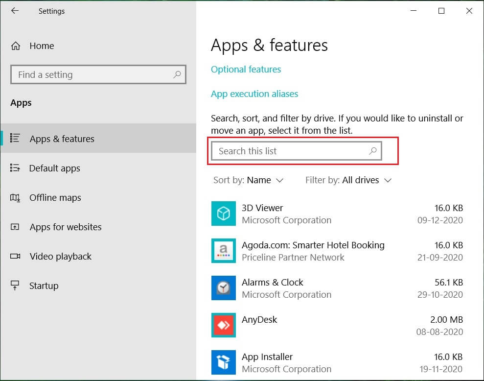Click the App Installer icon
Image resolution: width=484 pixels, height=381 pixels.
(x=224, y=362)
